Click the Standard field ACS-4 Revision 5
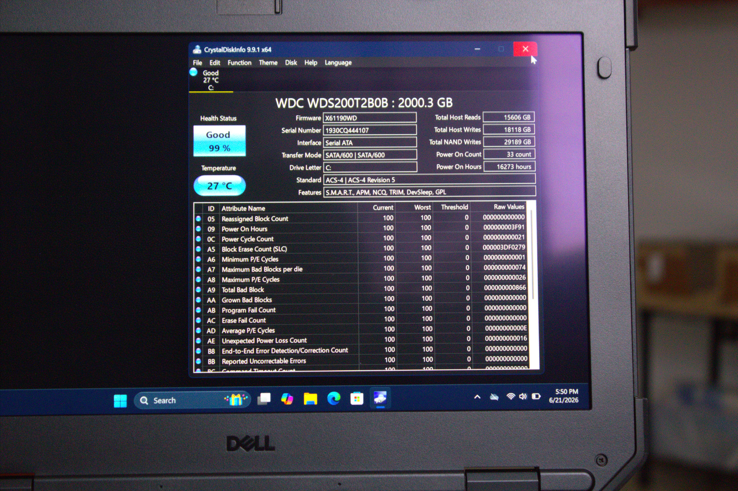This screenshot has height=491, width=738. (x=429, y=180)
